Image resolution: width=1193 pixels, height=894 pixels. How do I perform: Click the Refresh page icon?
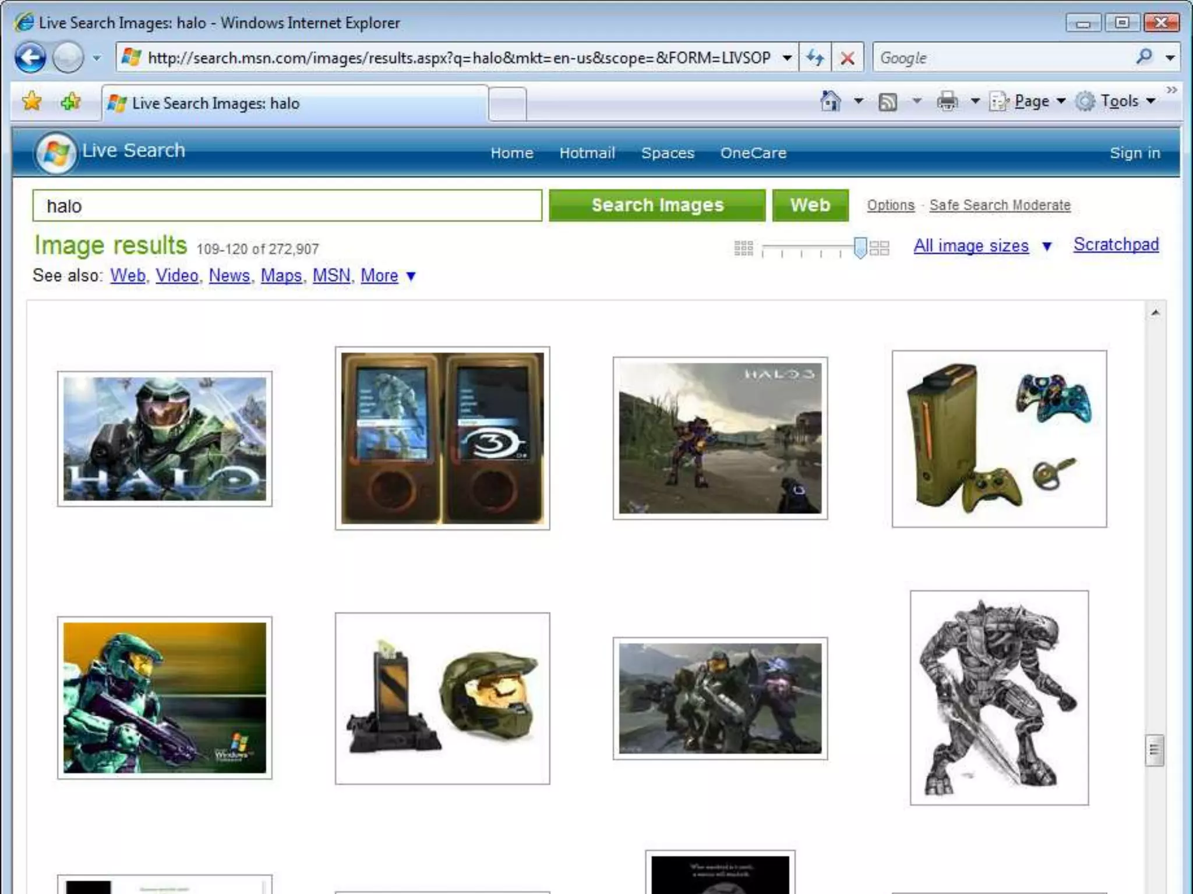(815, 58)
